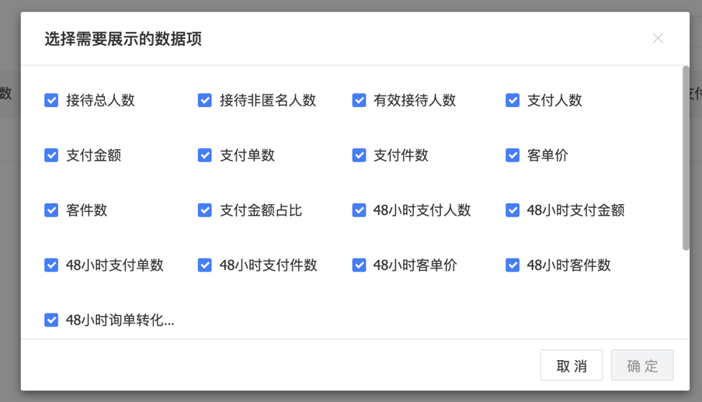The image size is (702, 402).
Task: Uncheck the 支付单数 checkbox
Action: [x=205, y=155]
